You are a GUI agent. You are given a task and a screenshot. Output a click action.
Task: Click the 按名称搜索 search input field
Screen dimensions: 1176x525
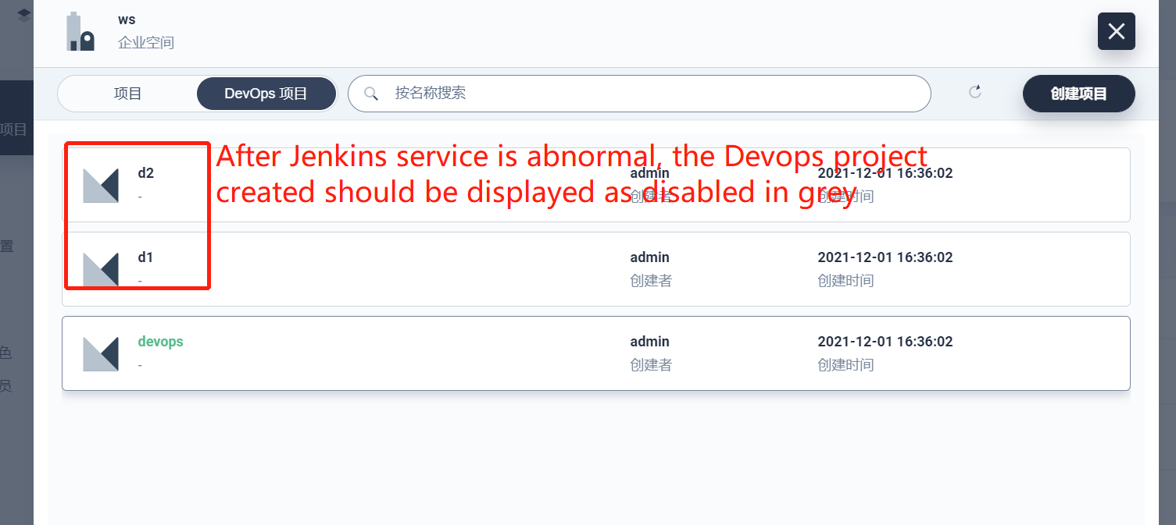coord(625,93)
